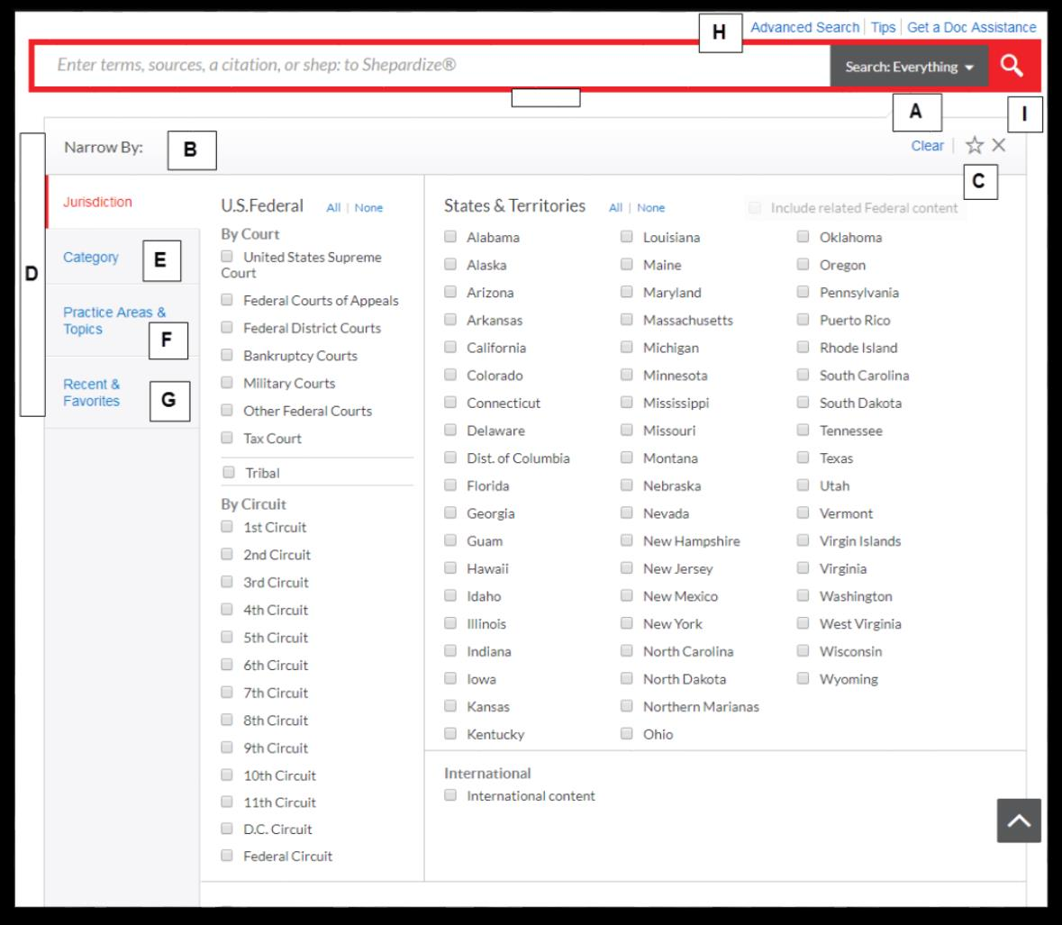Viewport: 1062px width, 925px height.
Task: Check the New Jersey box
Action: tap(627, 567)
